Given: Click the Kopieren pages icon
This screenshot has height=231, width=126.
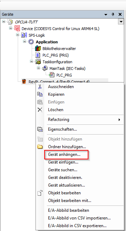Looking at the screenshot, I should pyautogui.click(x=40, y=94).
